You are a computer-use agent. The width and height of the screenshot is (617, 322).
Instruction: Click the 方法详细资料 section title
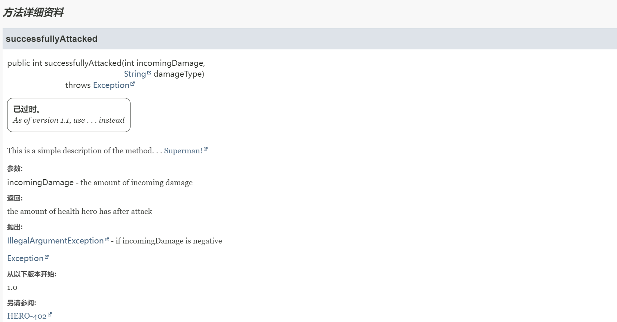[33, 12]
